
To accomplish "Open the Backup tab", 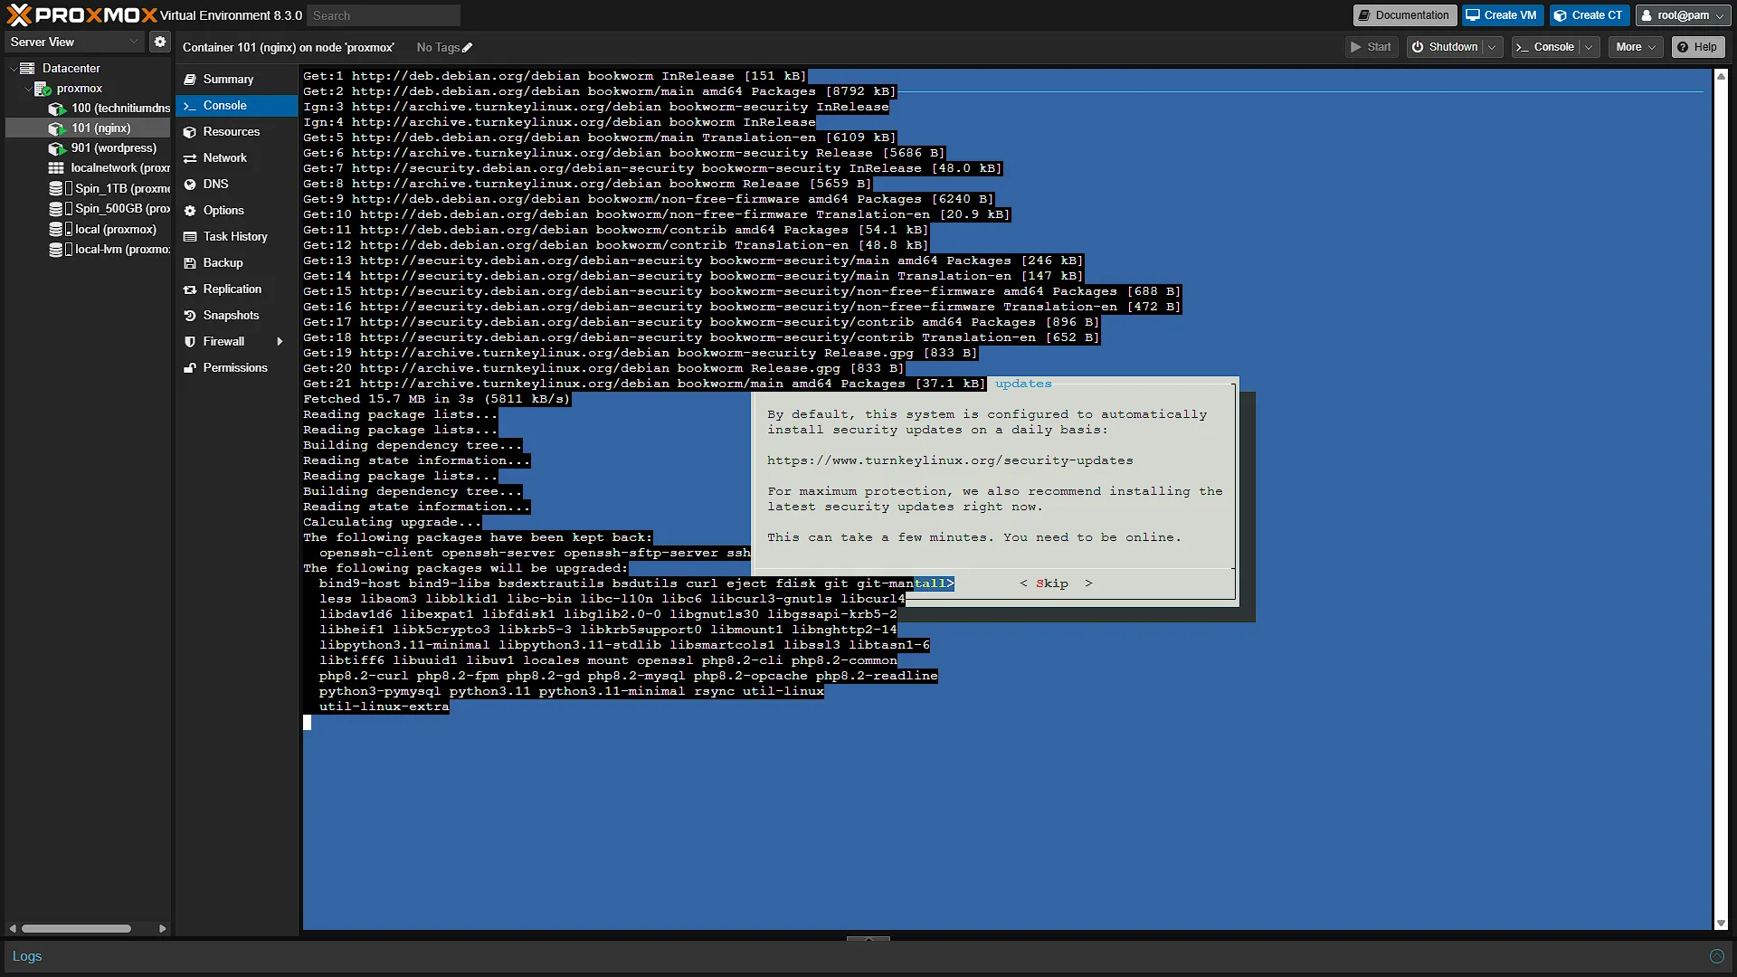I will coord(237,263).
